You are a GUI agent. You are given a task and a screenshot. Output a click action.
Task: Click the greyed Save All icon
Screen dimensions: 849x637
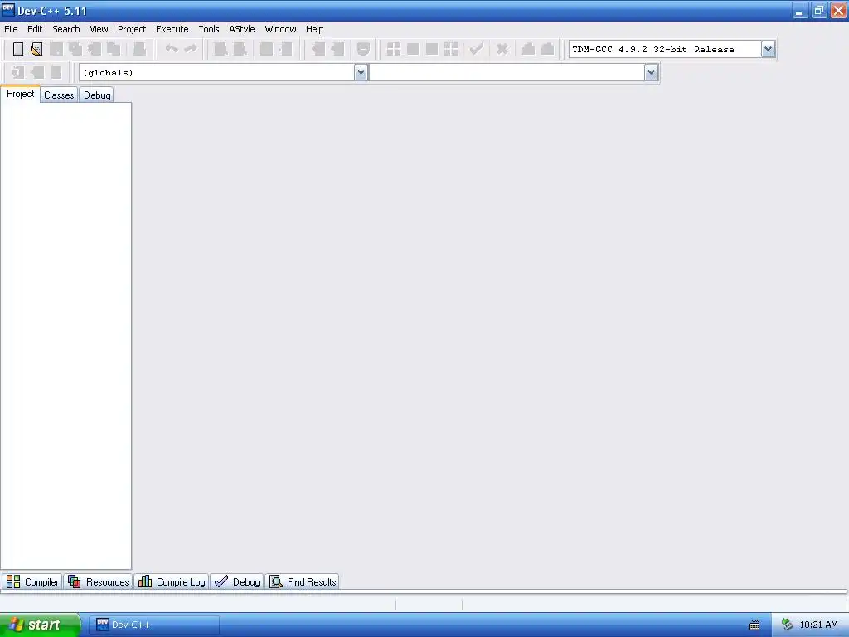point(75,49)
